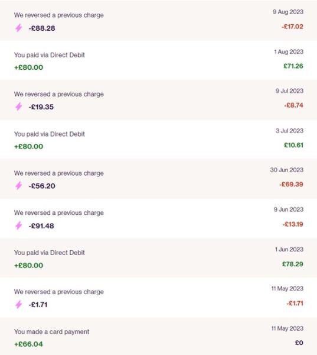The height and width of the screenshot is (355, 317).
Task: Click the -£8.74 balance on 9 Jul
Action: pyautogui.click(x=293, y=105)
